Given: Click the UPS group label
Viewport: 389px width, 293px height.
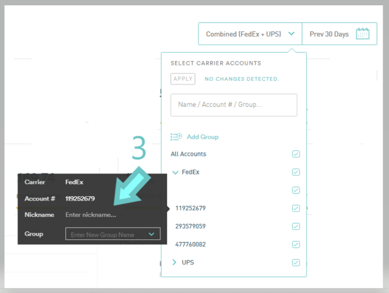Looking at the screenshot, I should 188,262.
